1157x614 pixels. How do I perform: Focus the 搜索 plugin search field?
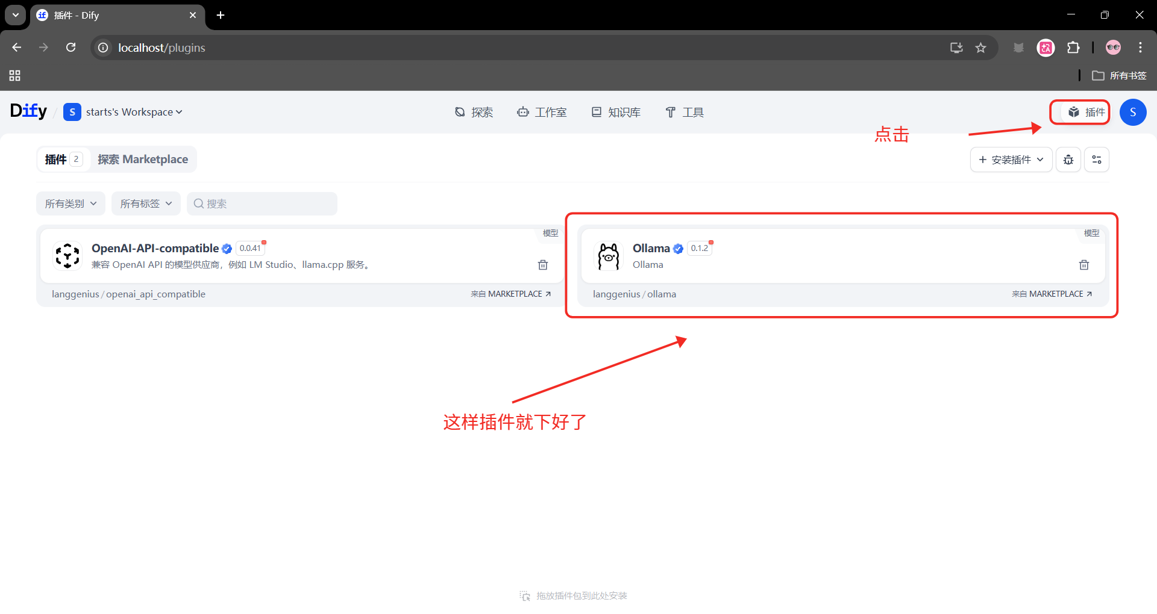tap(262, 203)
